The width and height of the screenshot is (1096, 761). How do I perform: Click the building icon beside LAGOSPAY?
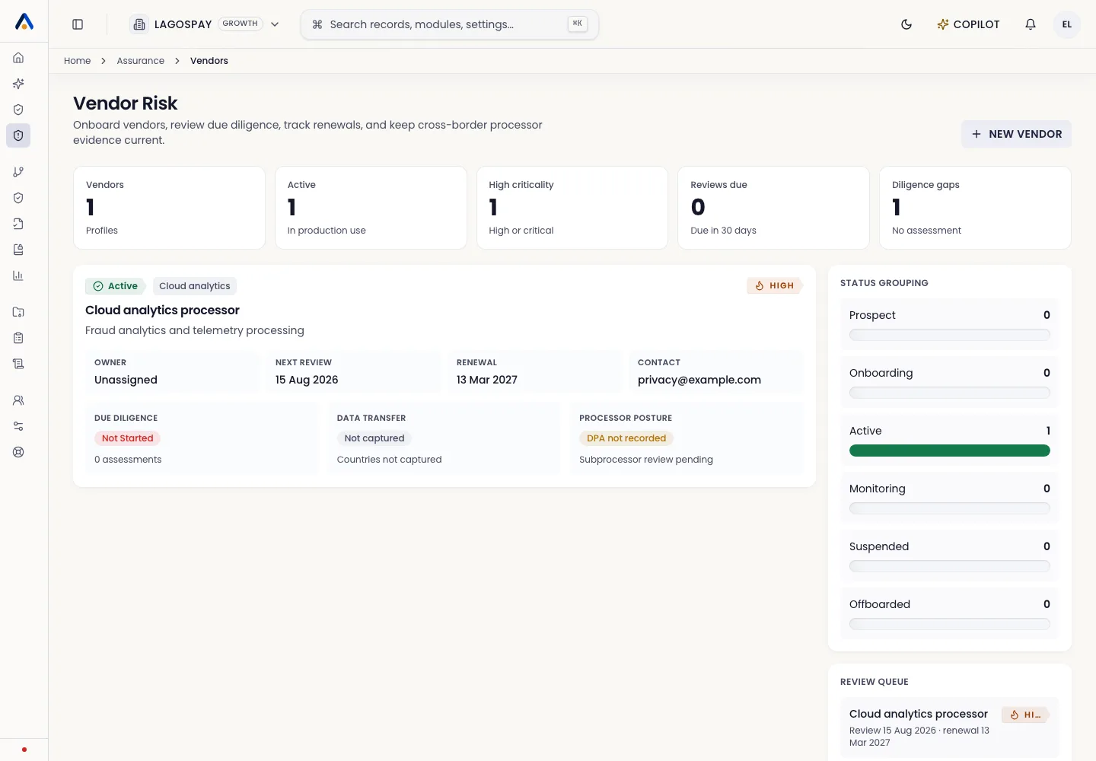139,24
